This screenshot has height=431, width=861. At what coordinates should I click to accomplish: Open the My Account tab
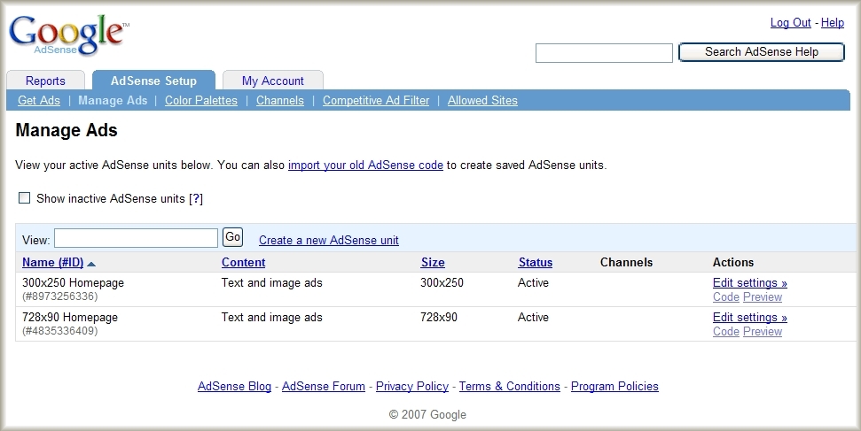(x=273, y=81)
